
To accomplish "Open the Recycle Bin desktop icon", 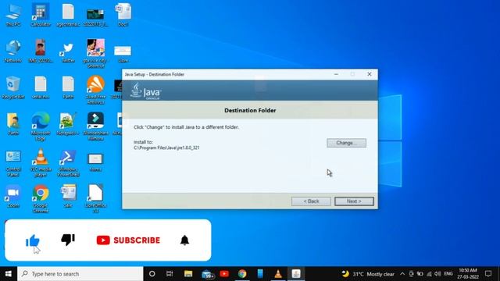I will click(x=13, y=87).
